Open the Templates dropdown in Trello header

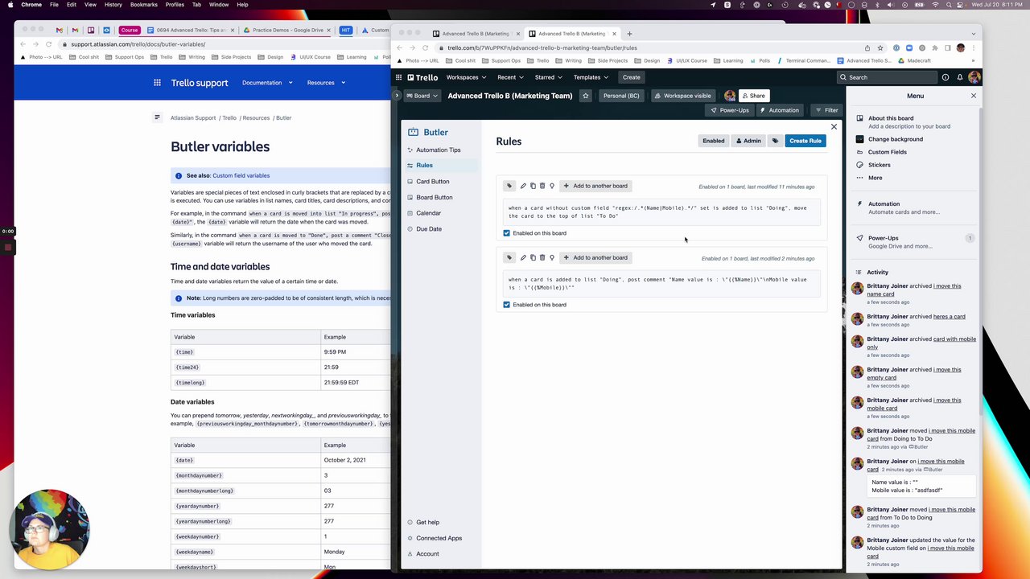pyautogui.click(x=591, y=77)
